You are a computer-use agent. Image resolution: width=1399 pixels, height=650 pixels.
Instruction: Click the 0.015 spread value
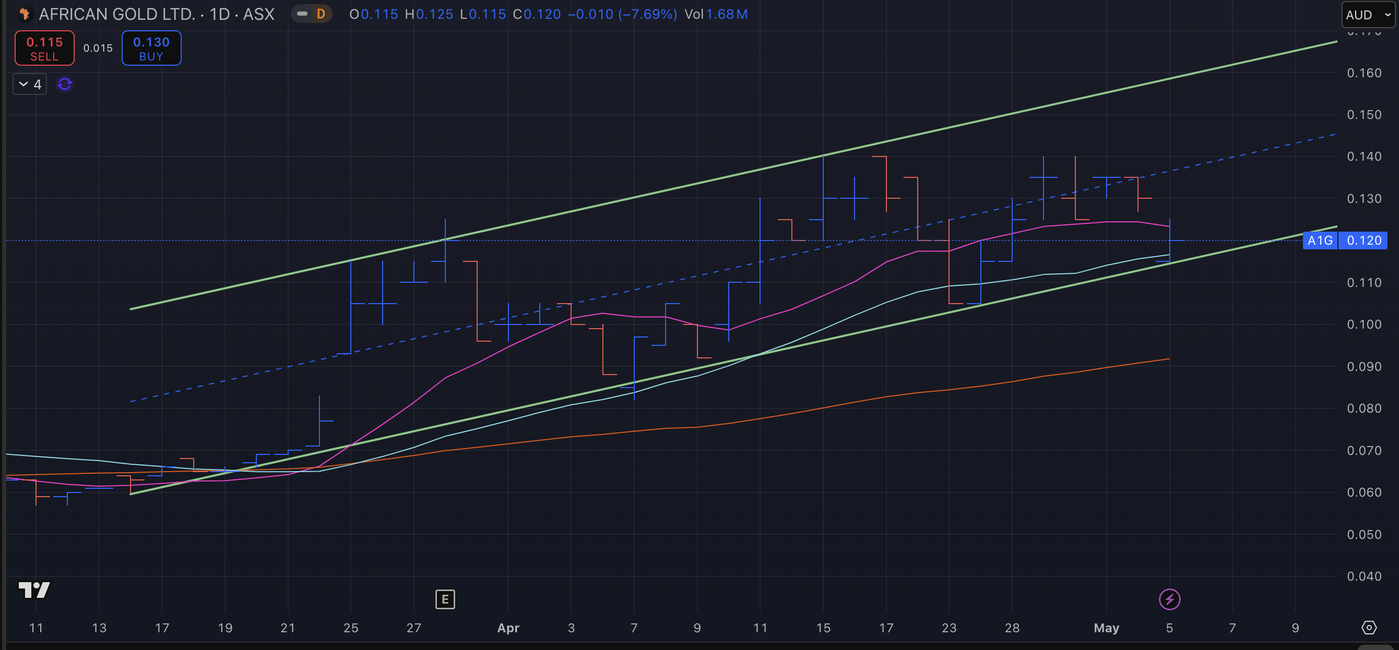98,49
